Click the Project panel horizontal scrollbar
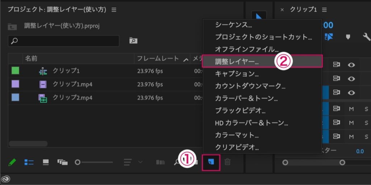This screenshot has width=371, height=185. (28, 144)
